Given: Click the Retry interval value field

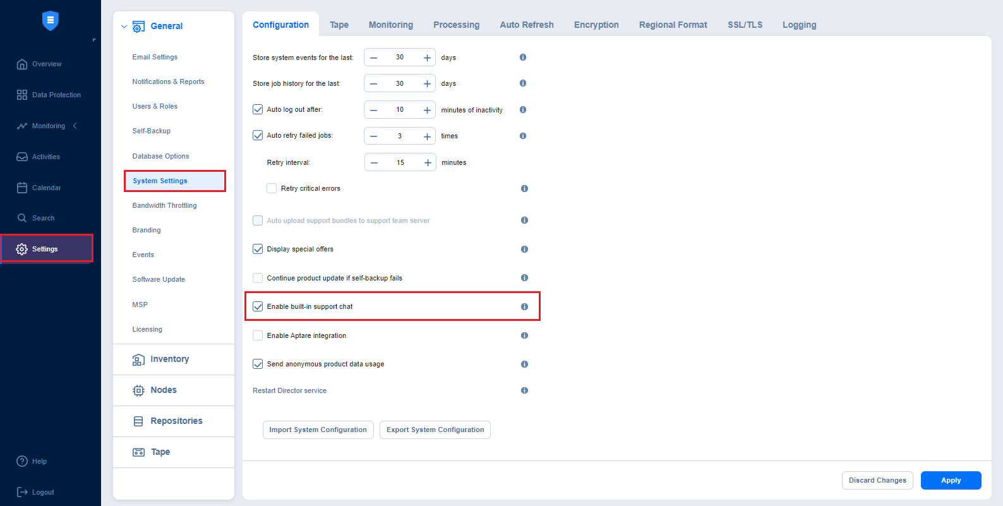Looking at the screenshot, I should coord(400,162).
